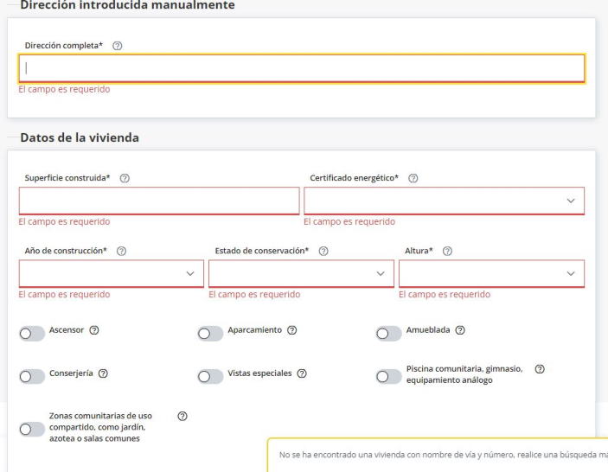Toggle the Vistas especiales switch

tap(210, 376)
